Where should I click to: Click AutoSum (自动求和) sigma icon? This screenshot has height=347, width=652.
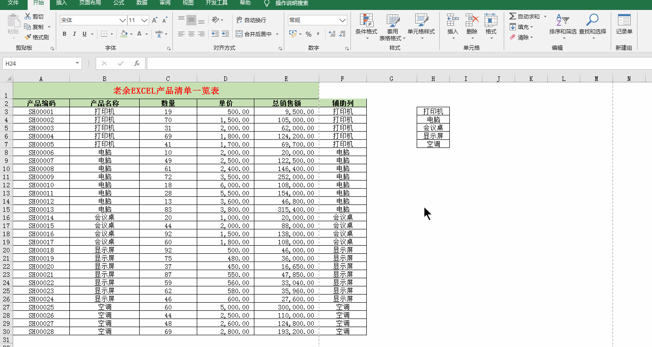[512, 16]
